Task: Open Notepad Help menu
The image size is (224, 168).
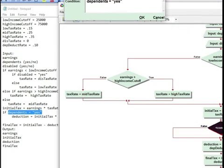Action: pos(42,14)
